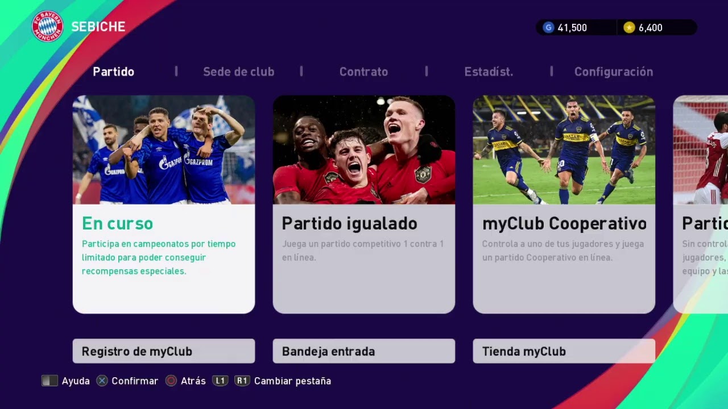
Task: Open the Estadíst. tab
Action: pyautogui.click(x=489, y=72)
